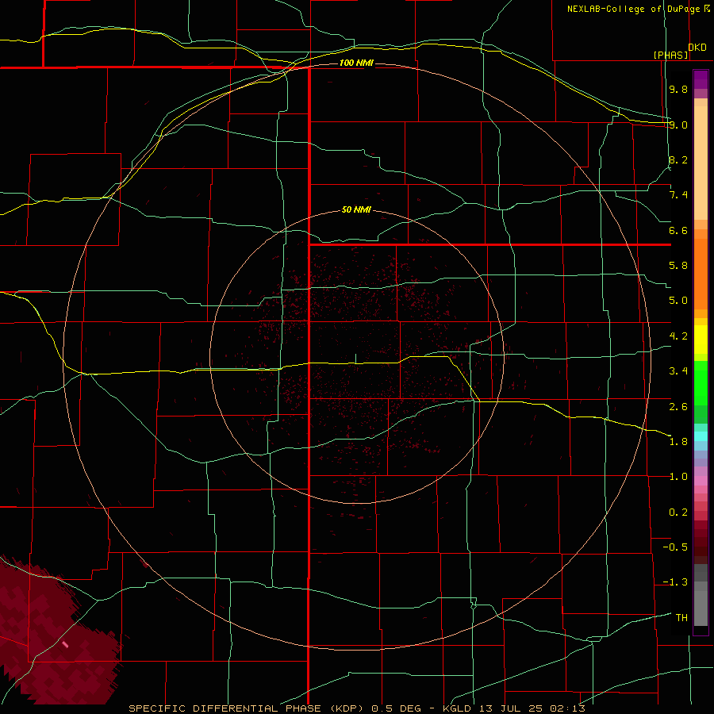Click the 8.2 scale value

pyautogui.click(x=678, y=159)
